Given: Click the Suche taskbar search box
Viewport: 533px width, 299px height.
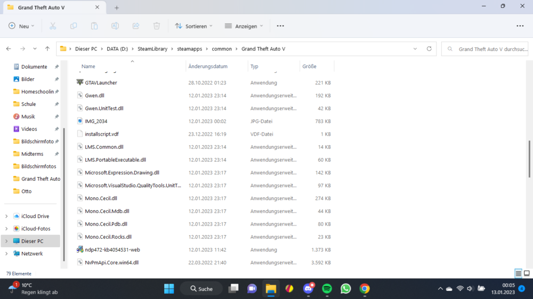Looking at the screenshot, I should click(201, 289).
